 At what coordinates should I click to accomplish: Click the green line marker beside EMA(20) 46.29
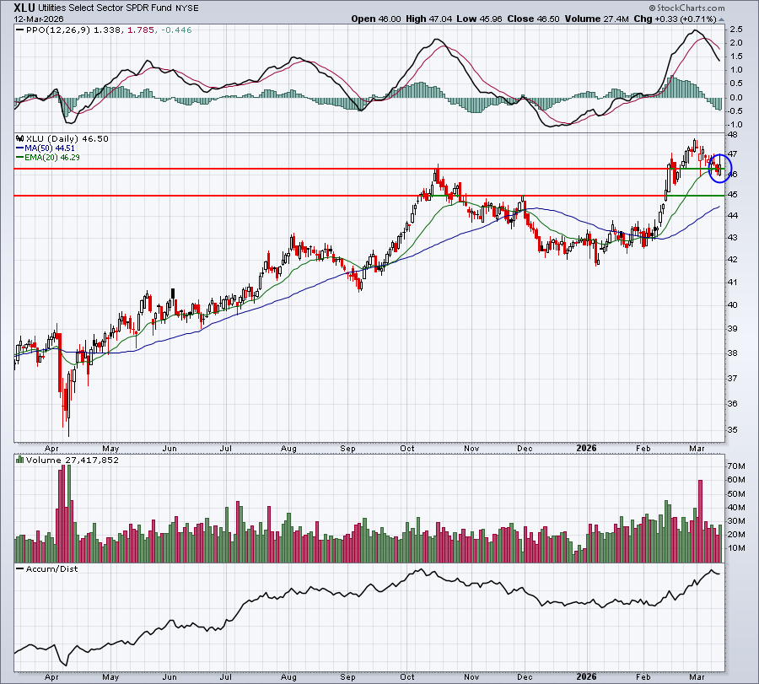pyautogui.click(x=20, y=158)
